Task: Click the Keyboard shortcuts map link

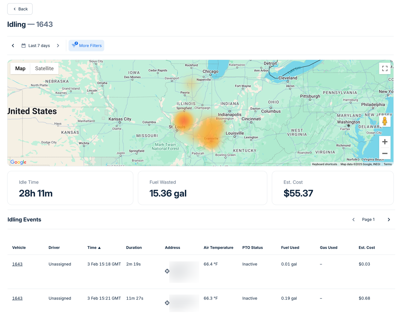Action: point(325,164)
